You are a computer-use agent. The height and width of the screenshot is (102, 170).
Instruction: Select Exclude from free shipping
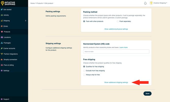[84, 71]
